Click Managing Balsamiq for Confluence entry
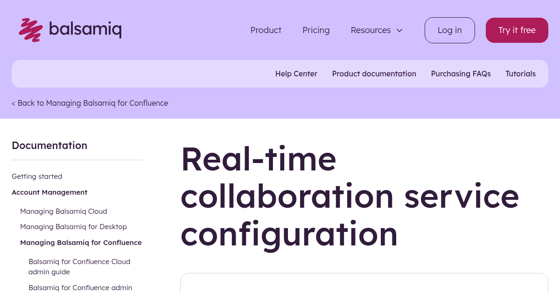The height and width of the screenshot is (292, 560). [81, 242]
